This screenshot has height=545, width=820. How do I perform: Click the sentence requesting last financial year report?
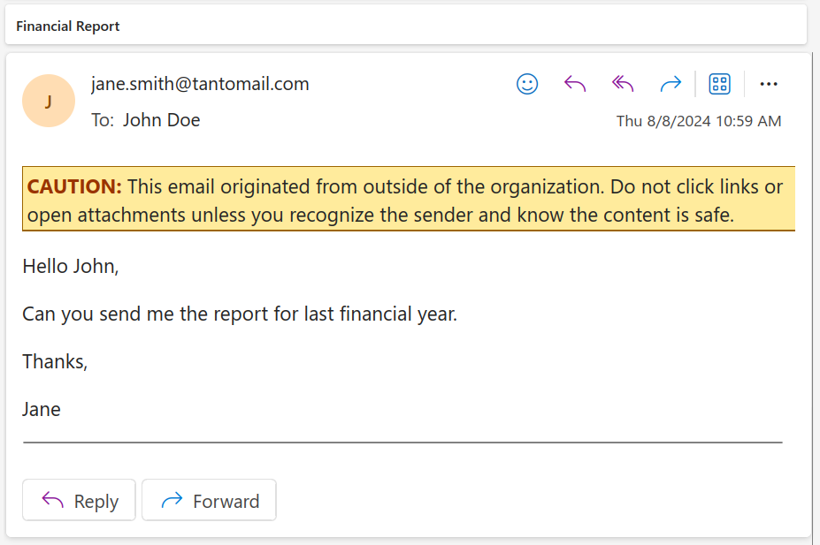240,314
